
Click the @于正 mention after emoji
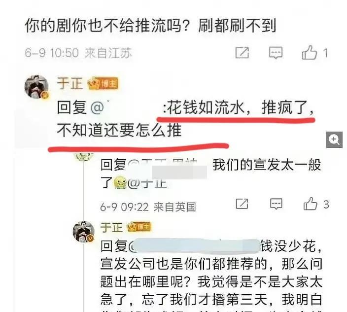tap(147, 183)
